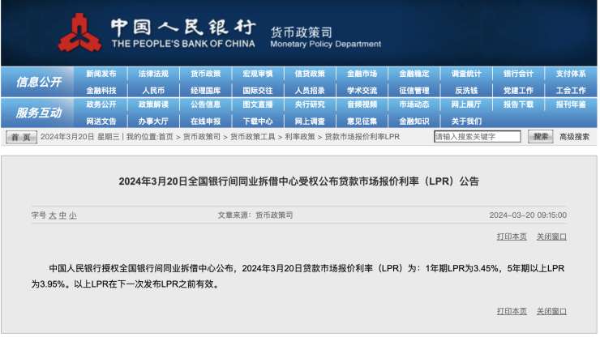Select 金融市场 in navigation bar
This screenshot has height=337, width=600.
click(362, 74)
